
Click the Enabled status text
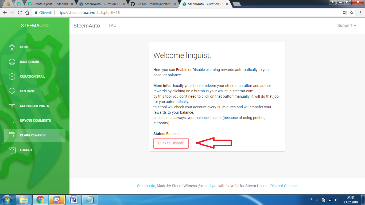click(173, 134)
